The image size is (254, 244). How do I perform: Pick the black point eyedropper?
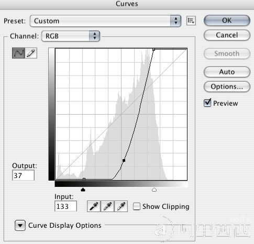point(94,206)
